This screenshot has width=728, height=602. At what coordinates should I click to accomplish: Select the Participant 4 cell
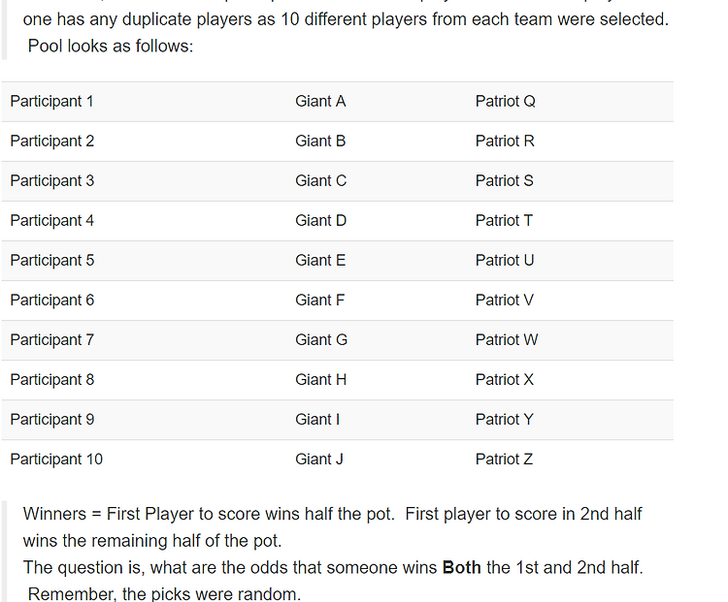pyautogui.click(x=144, y=221)
